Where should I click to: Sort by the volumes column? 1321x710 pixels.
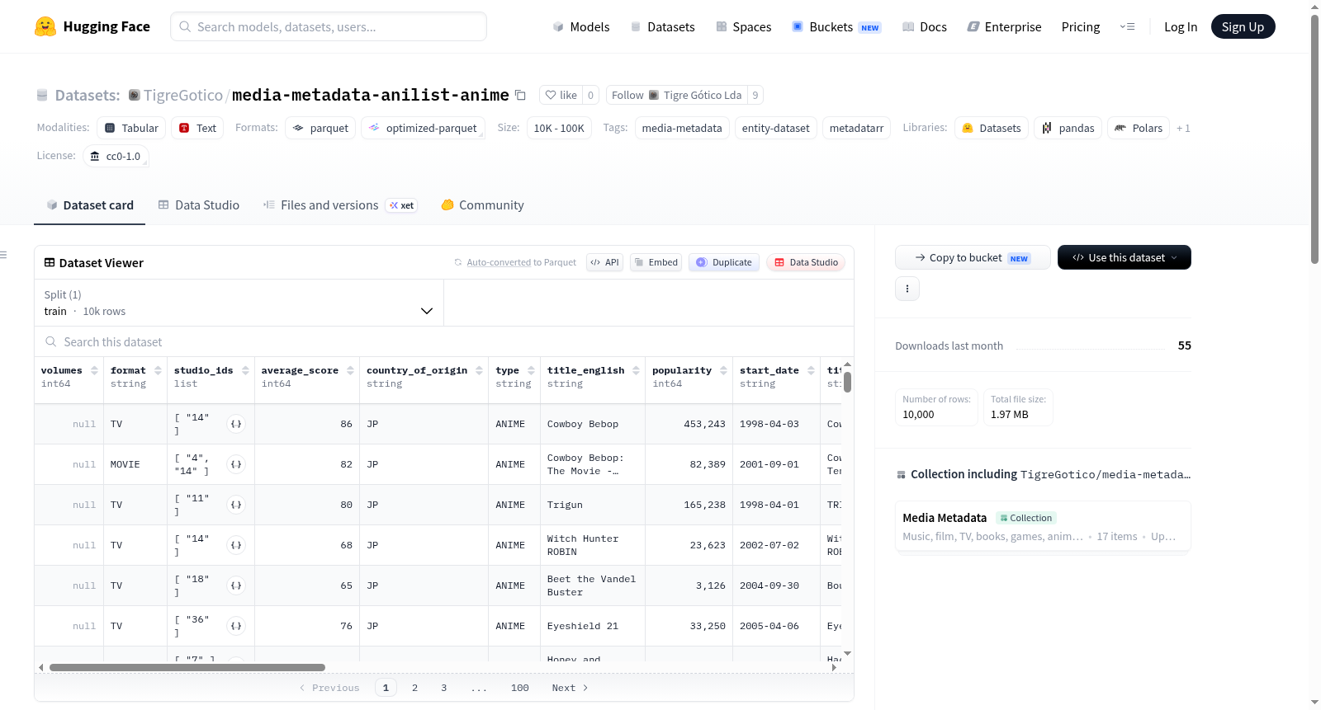pyautogui.click(x=94, y=370)
